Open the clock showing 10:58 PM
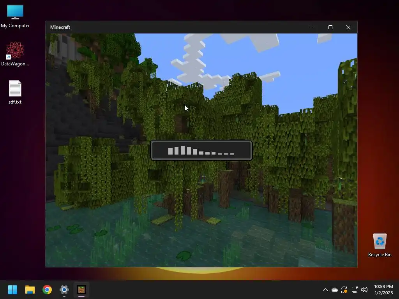The width and height of the screenshot is (399, 299). [383, 290]
